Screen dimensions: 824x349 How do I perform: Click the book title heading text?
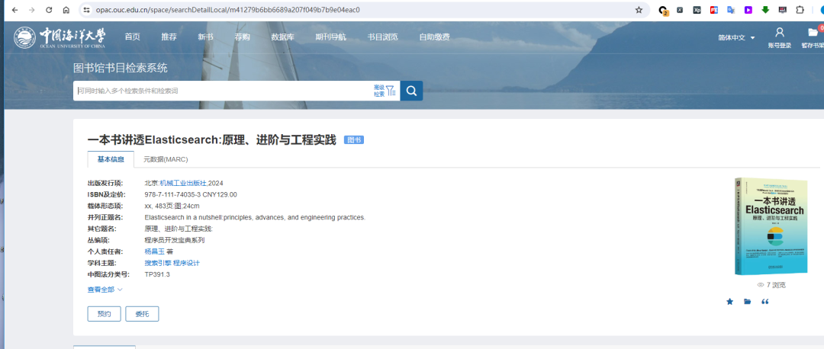211,140
